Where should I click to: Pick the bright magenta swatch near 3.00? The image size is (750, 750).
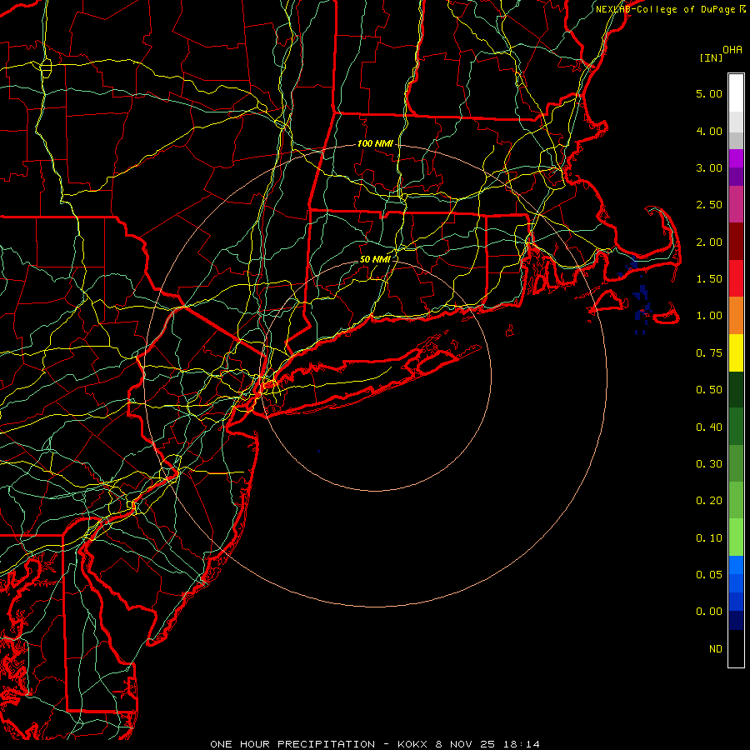736,158
